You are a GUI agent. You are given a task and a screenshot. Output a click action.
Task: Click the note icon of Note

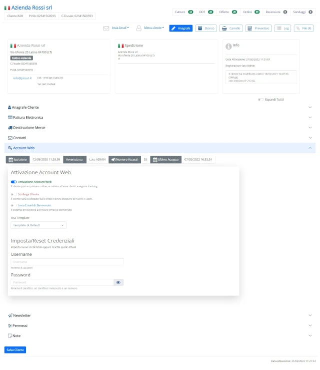[9, 335]
